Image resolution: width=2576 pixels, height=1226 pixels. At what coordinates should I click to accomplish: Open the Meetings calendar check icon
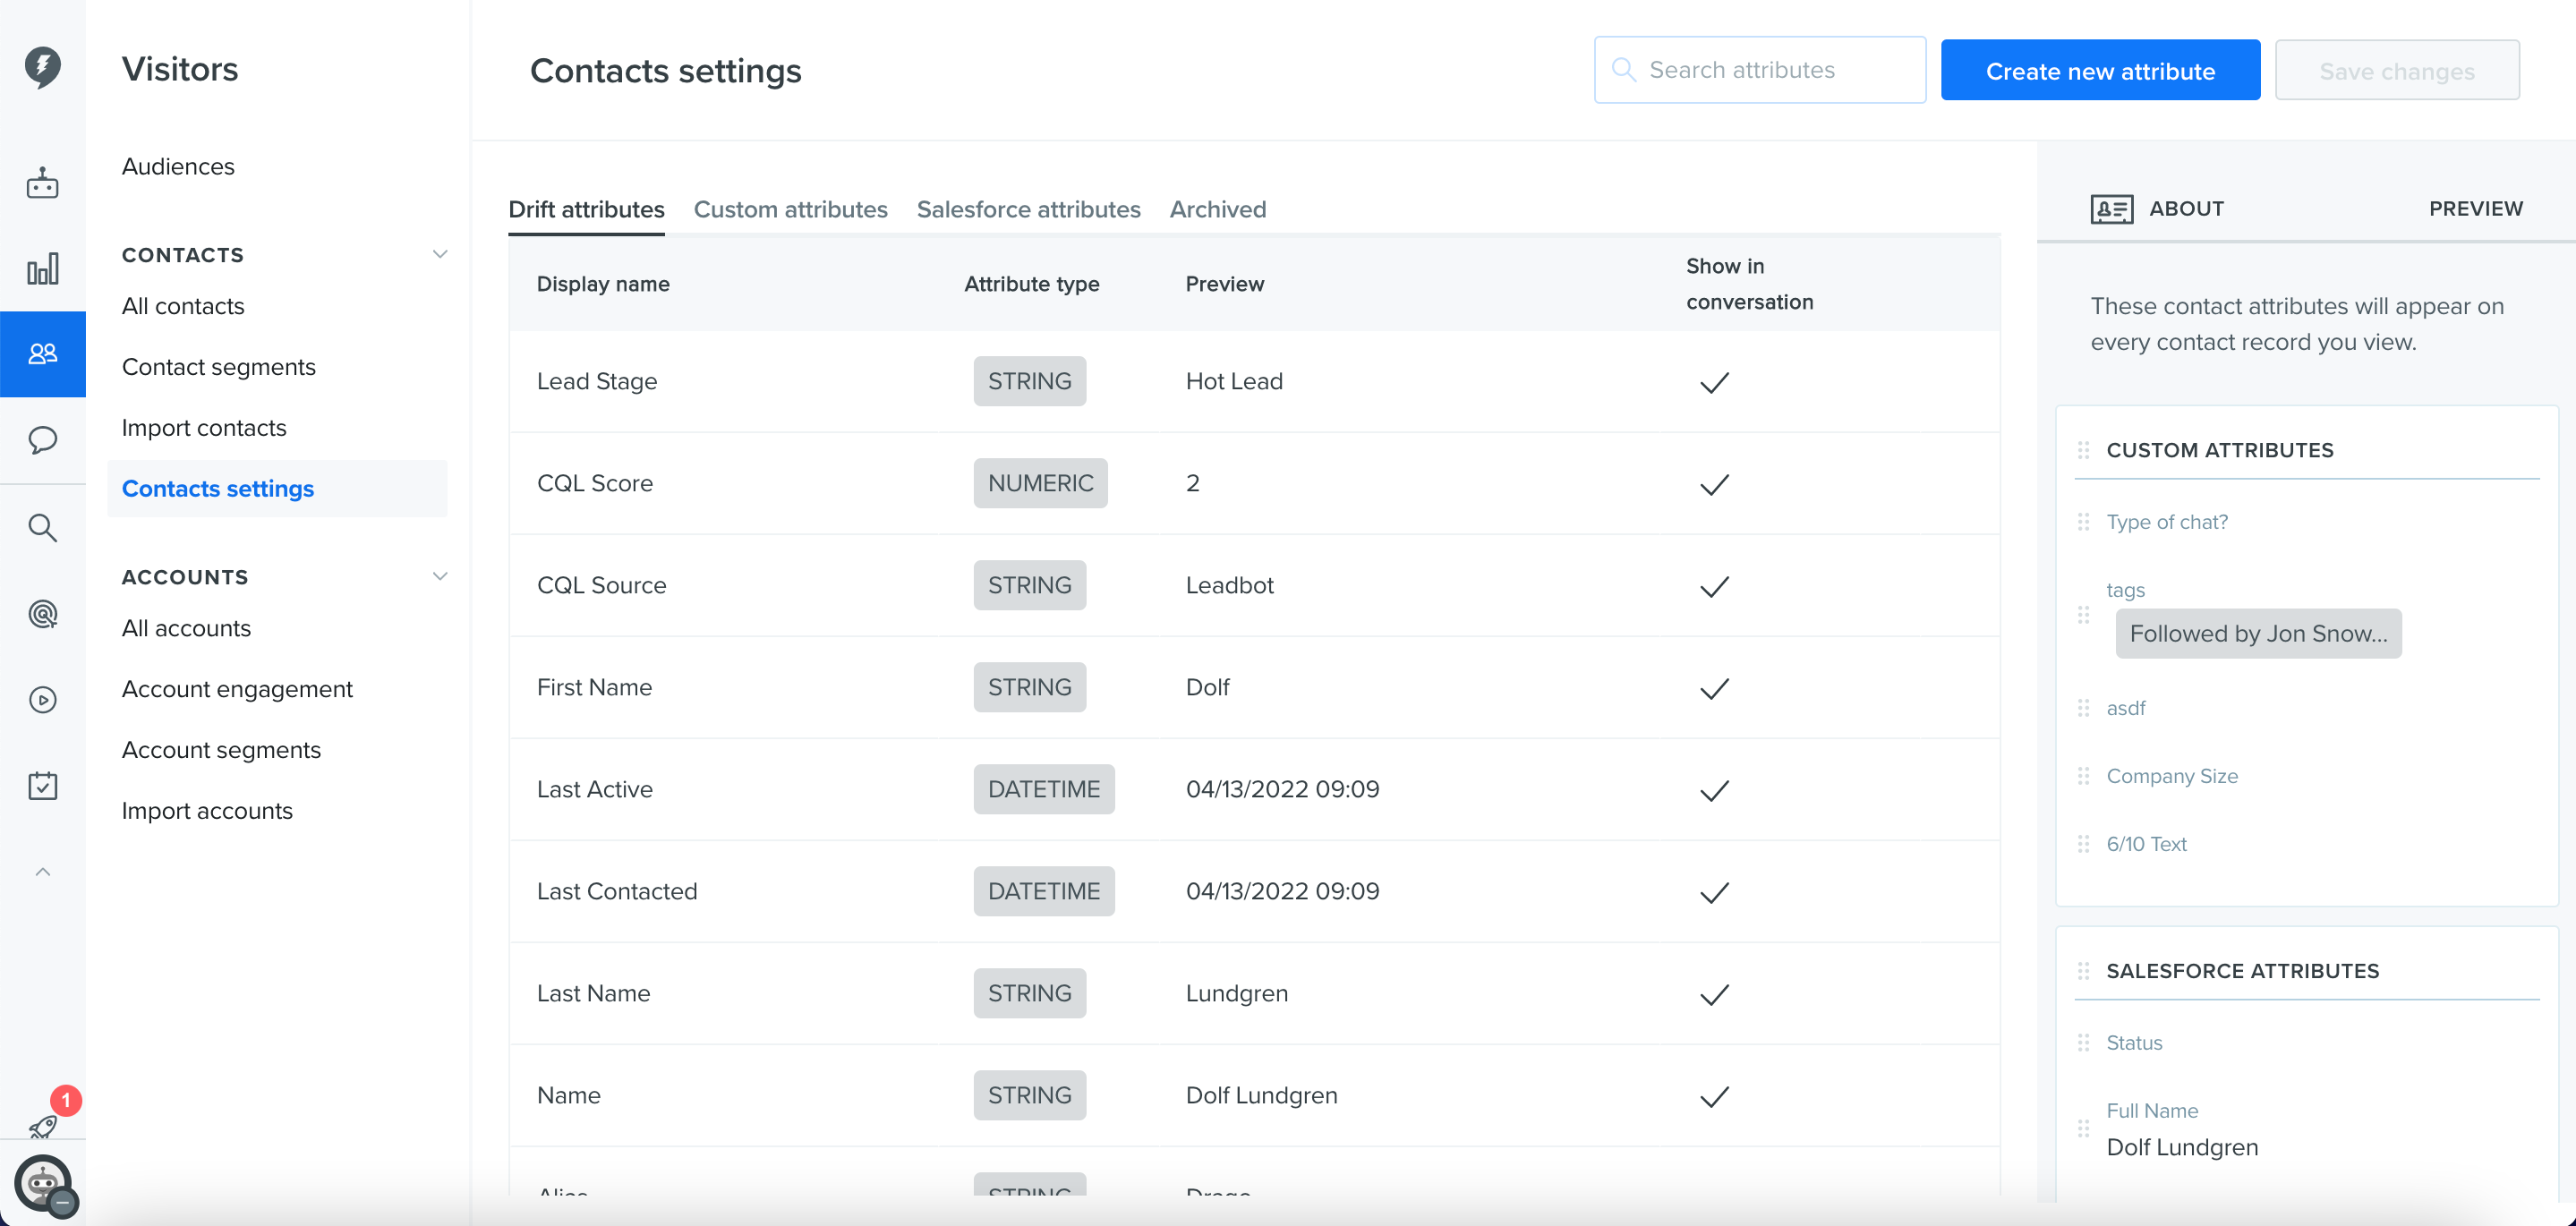42,786
